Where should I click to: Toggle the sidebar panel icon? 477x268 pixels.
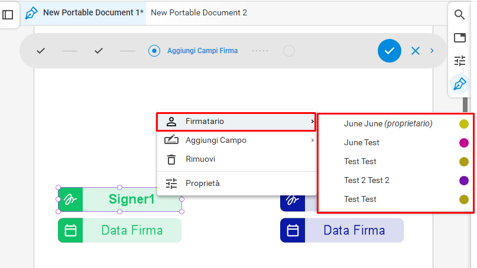coord(8,15)
